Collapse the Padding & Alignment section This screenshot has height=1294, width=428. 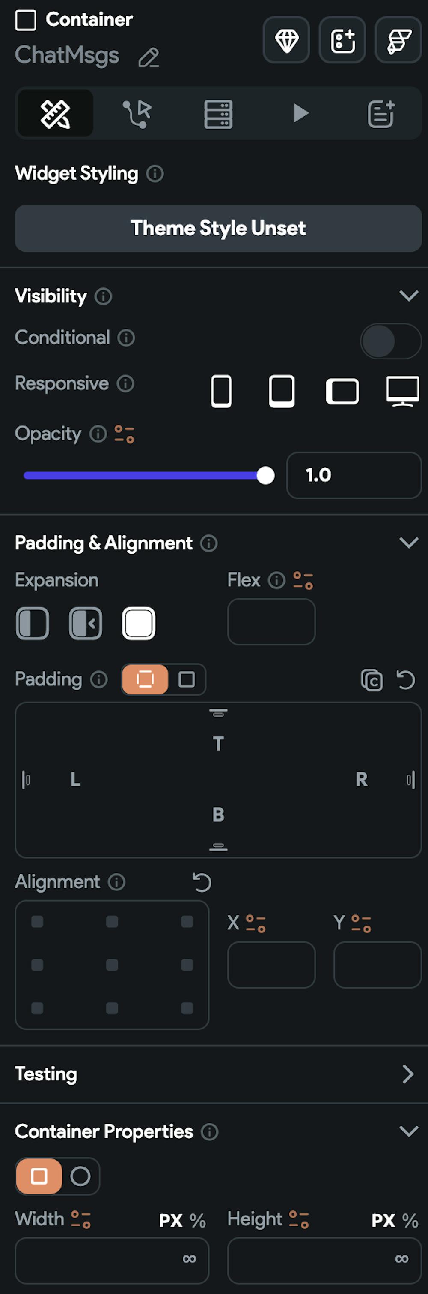408,543
